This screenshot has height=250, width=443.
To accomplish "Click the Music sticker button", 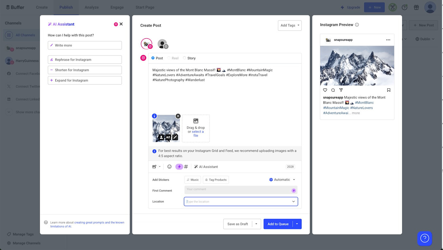I will click(x=193, y=180).
